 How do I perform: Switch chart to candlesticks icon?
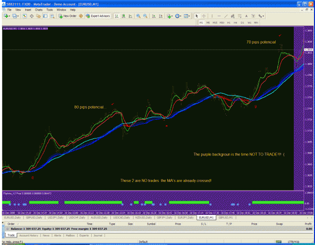pos(123,16)
